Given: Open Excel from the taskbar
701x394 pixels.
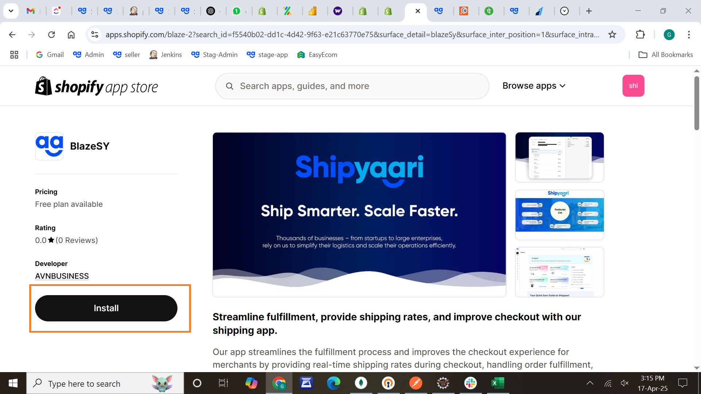Looking at the screenshot, I should click(497, 383).
